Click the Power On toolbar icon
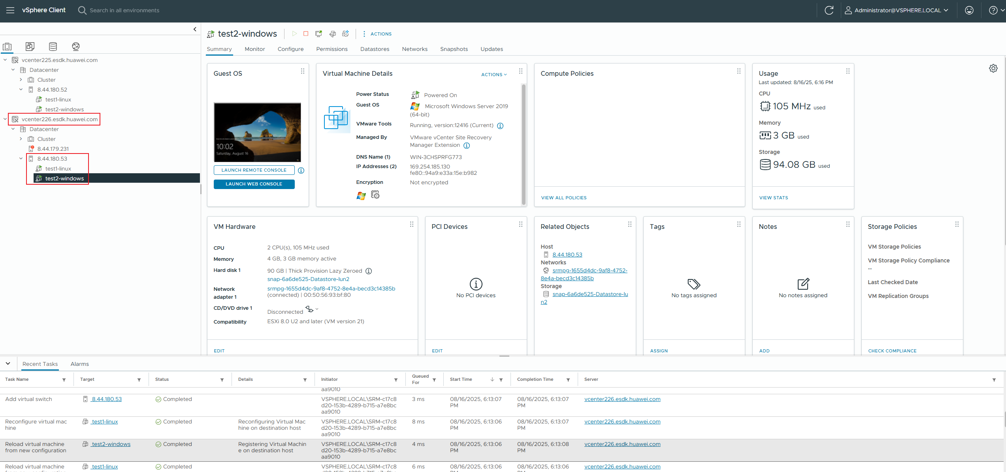The image size is (1006, 472). click(294, 34)
